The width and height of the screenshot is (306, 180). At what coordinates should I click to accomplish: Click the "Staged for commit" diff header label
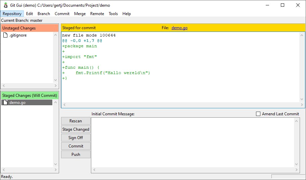pyautogui.click(x=79, y=28)
